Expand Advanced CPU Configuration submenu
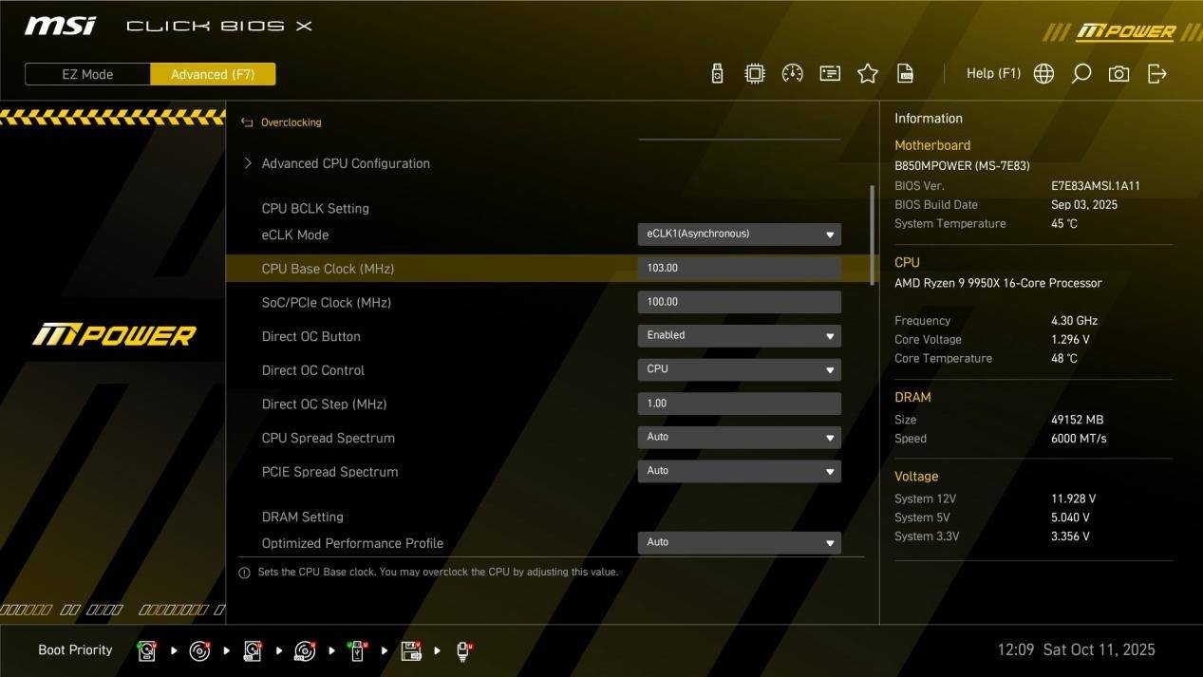Image resolution: width=1203 pixels, height=677 pixels. [345, 163]
